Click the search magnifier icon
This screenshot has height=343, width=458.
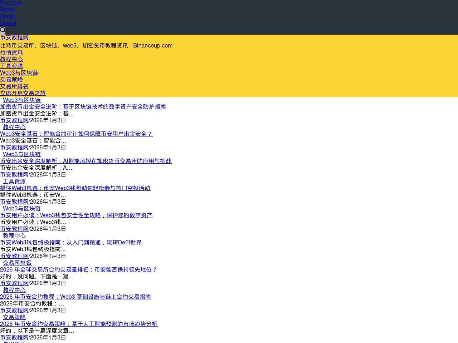pyautogui.click(x=3, y=30)
